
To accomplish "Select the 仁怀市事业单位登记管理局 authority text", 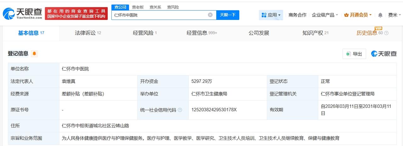I will [x=348, y=94].
